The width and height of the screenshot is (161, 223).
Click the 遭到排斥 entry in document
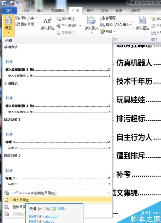(x=131, y=156)
